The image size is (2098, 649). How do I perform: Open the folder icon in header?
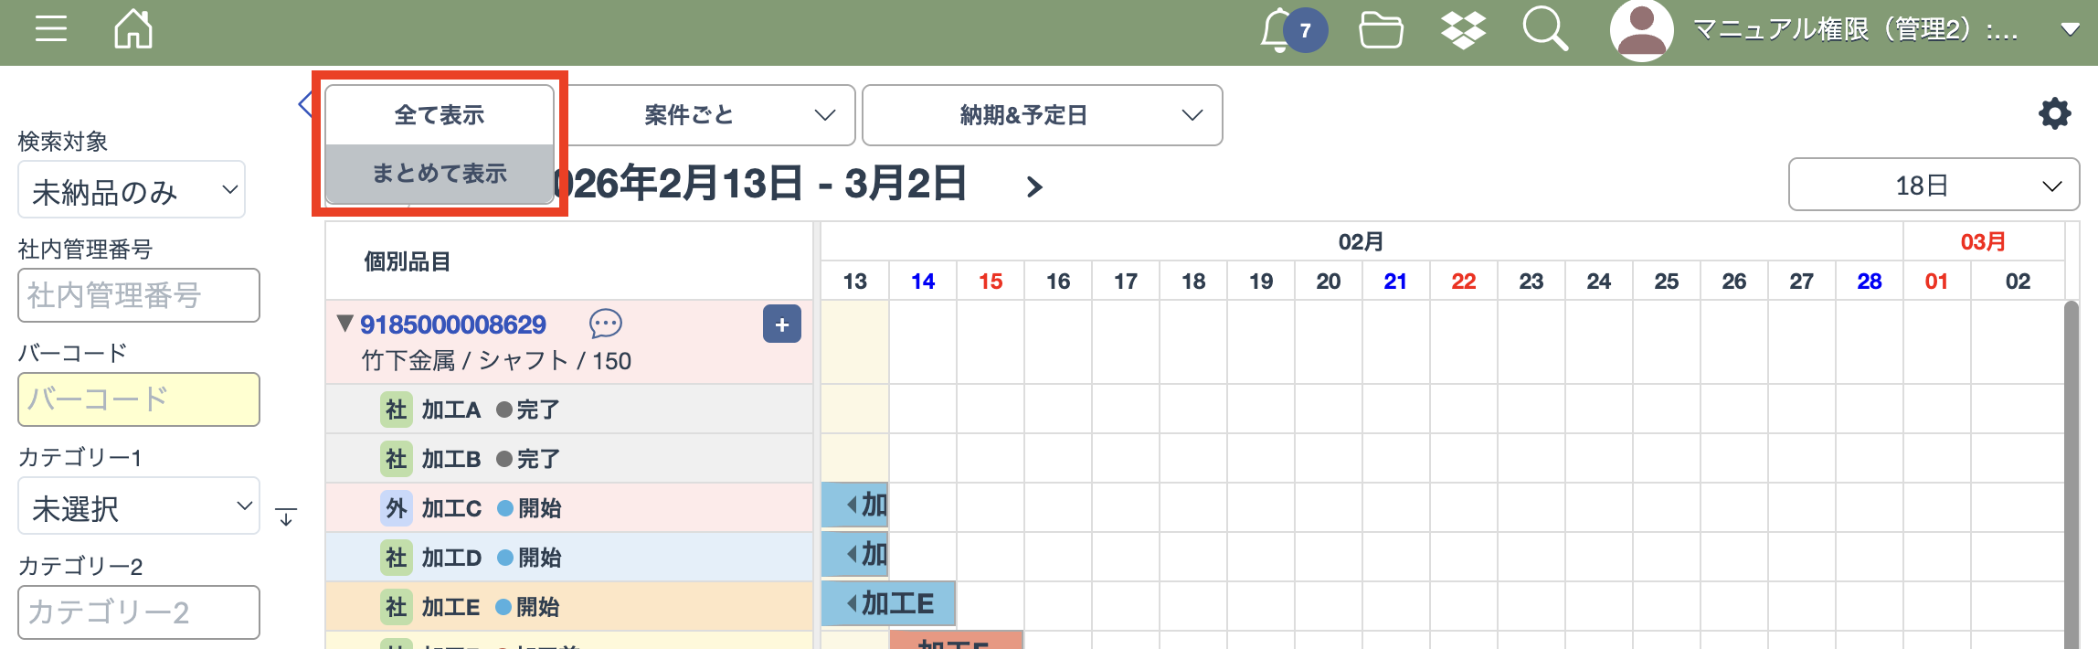click(1381, 30)
